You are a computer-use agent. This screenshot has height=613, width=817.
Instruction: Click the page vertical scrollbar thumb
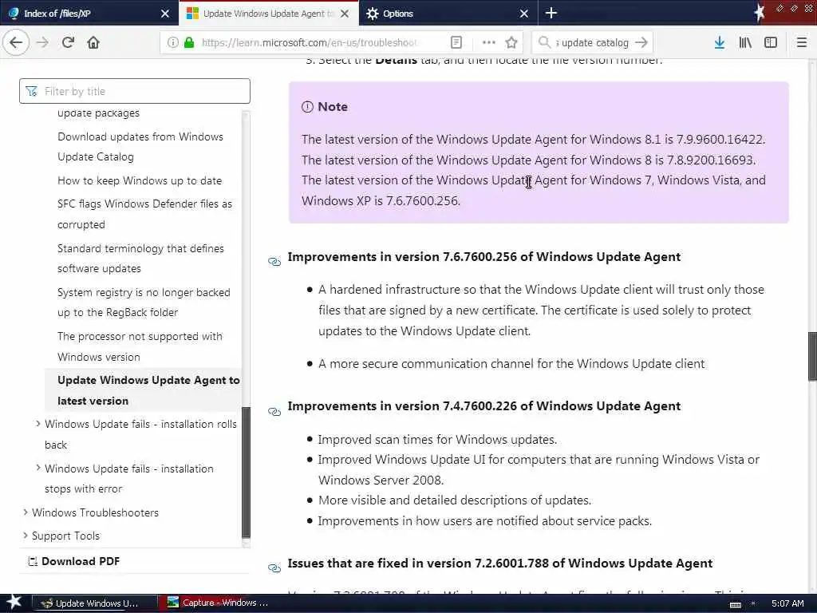(812, 356)
